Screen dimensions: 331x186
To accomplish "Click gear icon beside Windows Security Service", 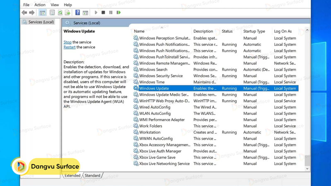I will [x=136, y=76].
